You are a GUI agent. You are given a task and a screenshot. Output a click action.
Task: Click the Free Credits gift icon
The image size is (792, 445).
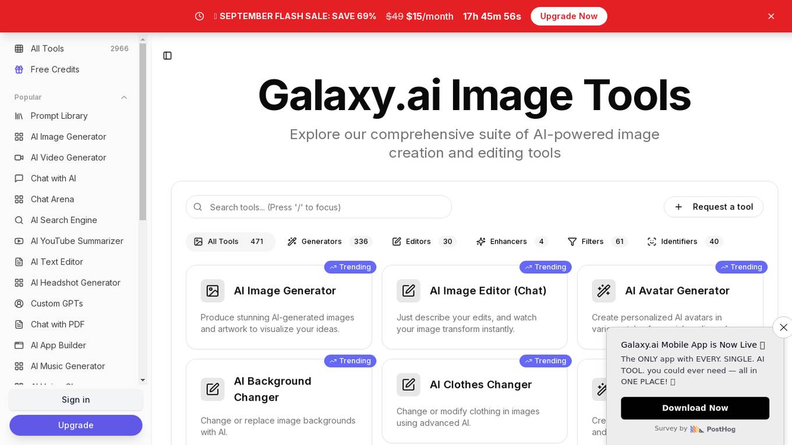(19, 70)
